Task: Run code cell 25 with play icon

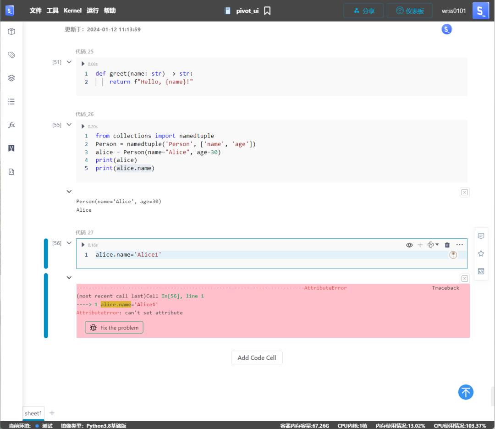Action: coord(83,64)
